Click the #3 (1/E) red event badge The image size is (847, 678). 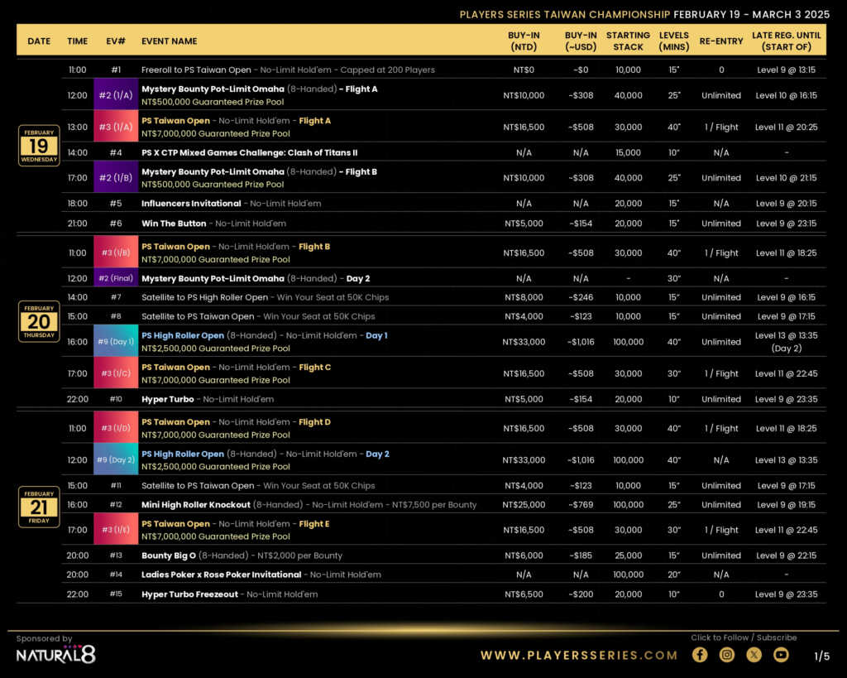tap(116, 530)
